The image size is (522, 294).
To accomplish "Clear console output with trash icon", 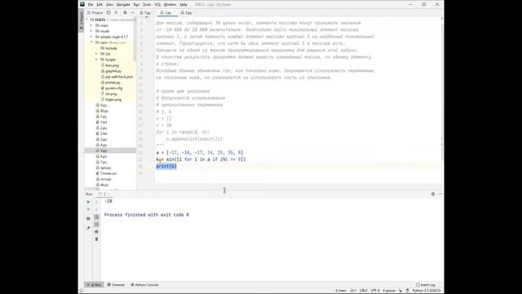I will (96, 239).
